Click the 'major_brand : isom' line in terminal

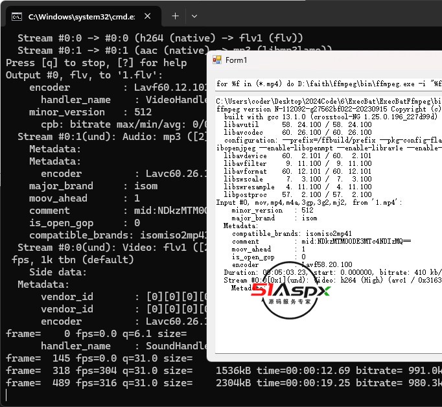point(93,186)
